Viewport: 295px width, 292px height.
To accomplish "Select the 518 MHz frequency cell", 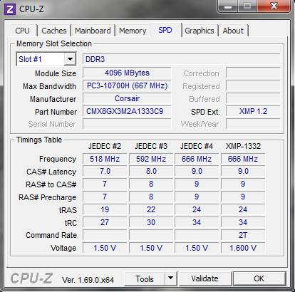I will 105,159.
